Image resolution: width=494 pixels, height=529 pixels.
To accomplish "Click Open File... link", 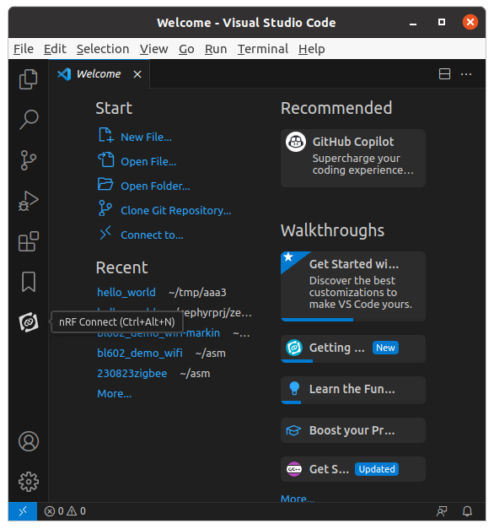I will tap(148, 162).
